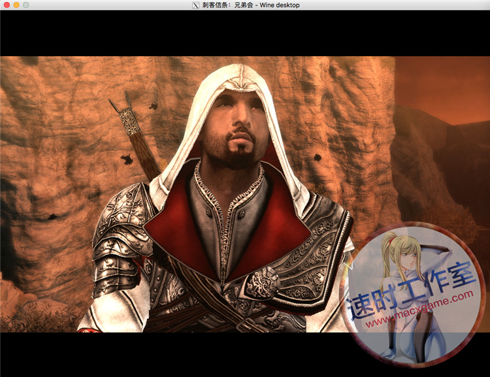Minimize the Wine desktop window
Screen dimensions: 490x377
point(16,5)
